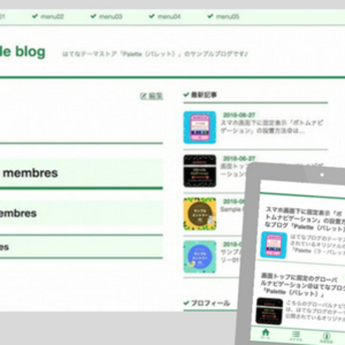The height and width of the screenshot is (345, 345).
Task: Click the プロフィール sidebar heading
Action: coord(210,303)
